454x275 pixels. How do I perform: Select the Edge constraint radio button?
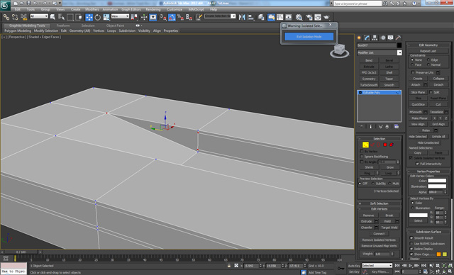[428, 60]
